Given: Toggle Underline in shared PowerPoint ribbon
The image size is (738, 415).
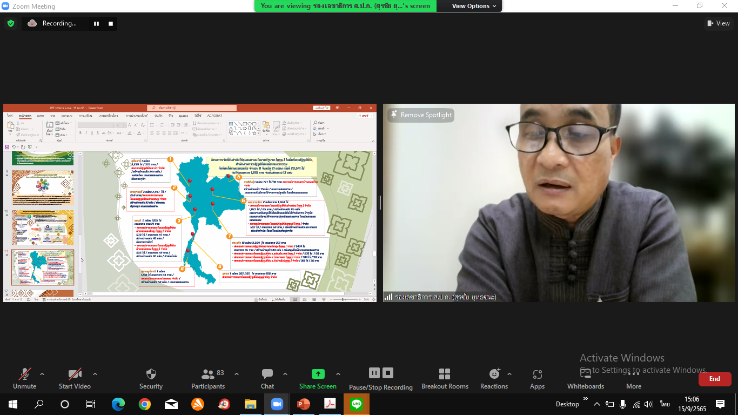Looking at the screenshot, I should [x=92, y=133].
